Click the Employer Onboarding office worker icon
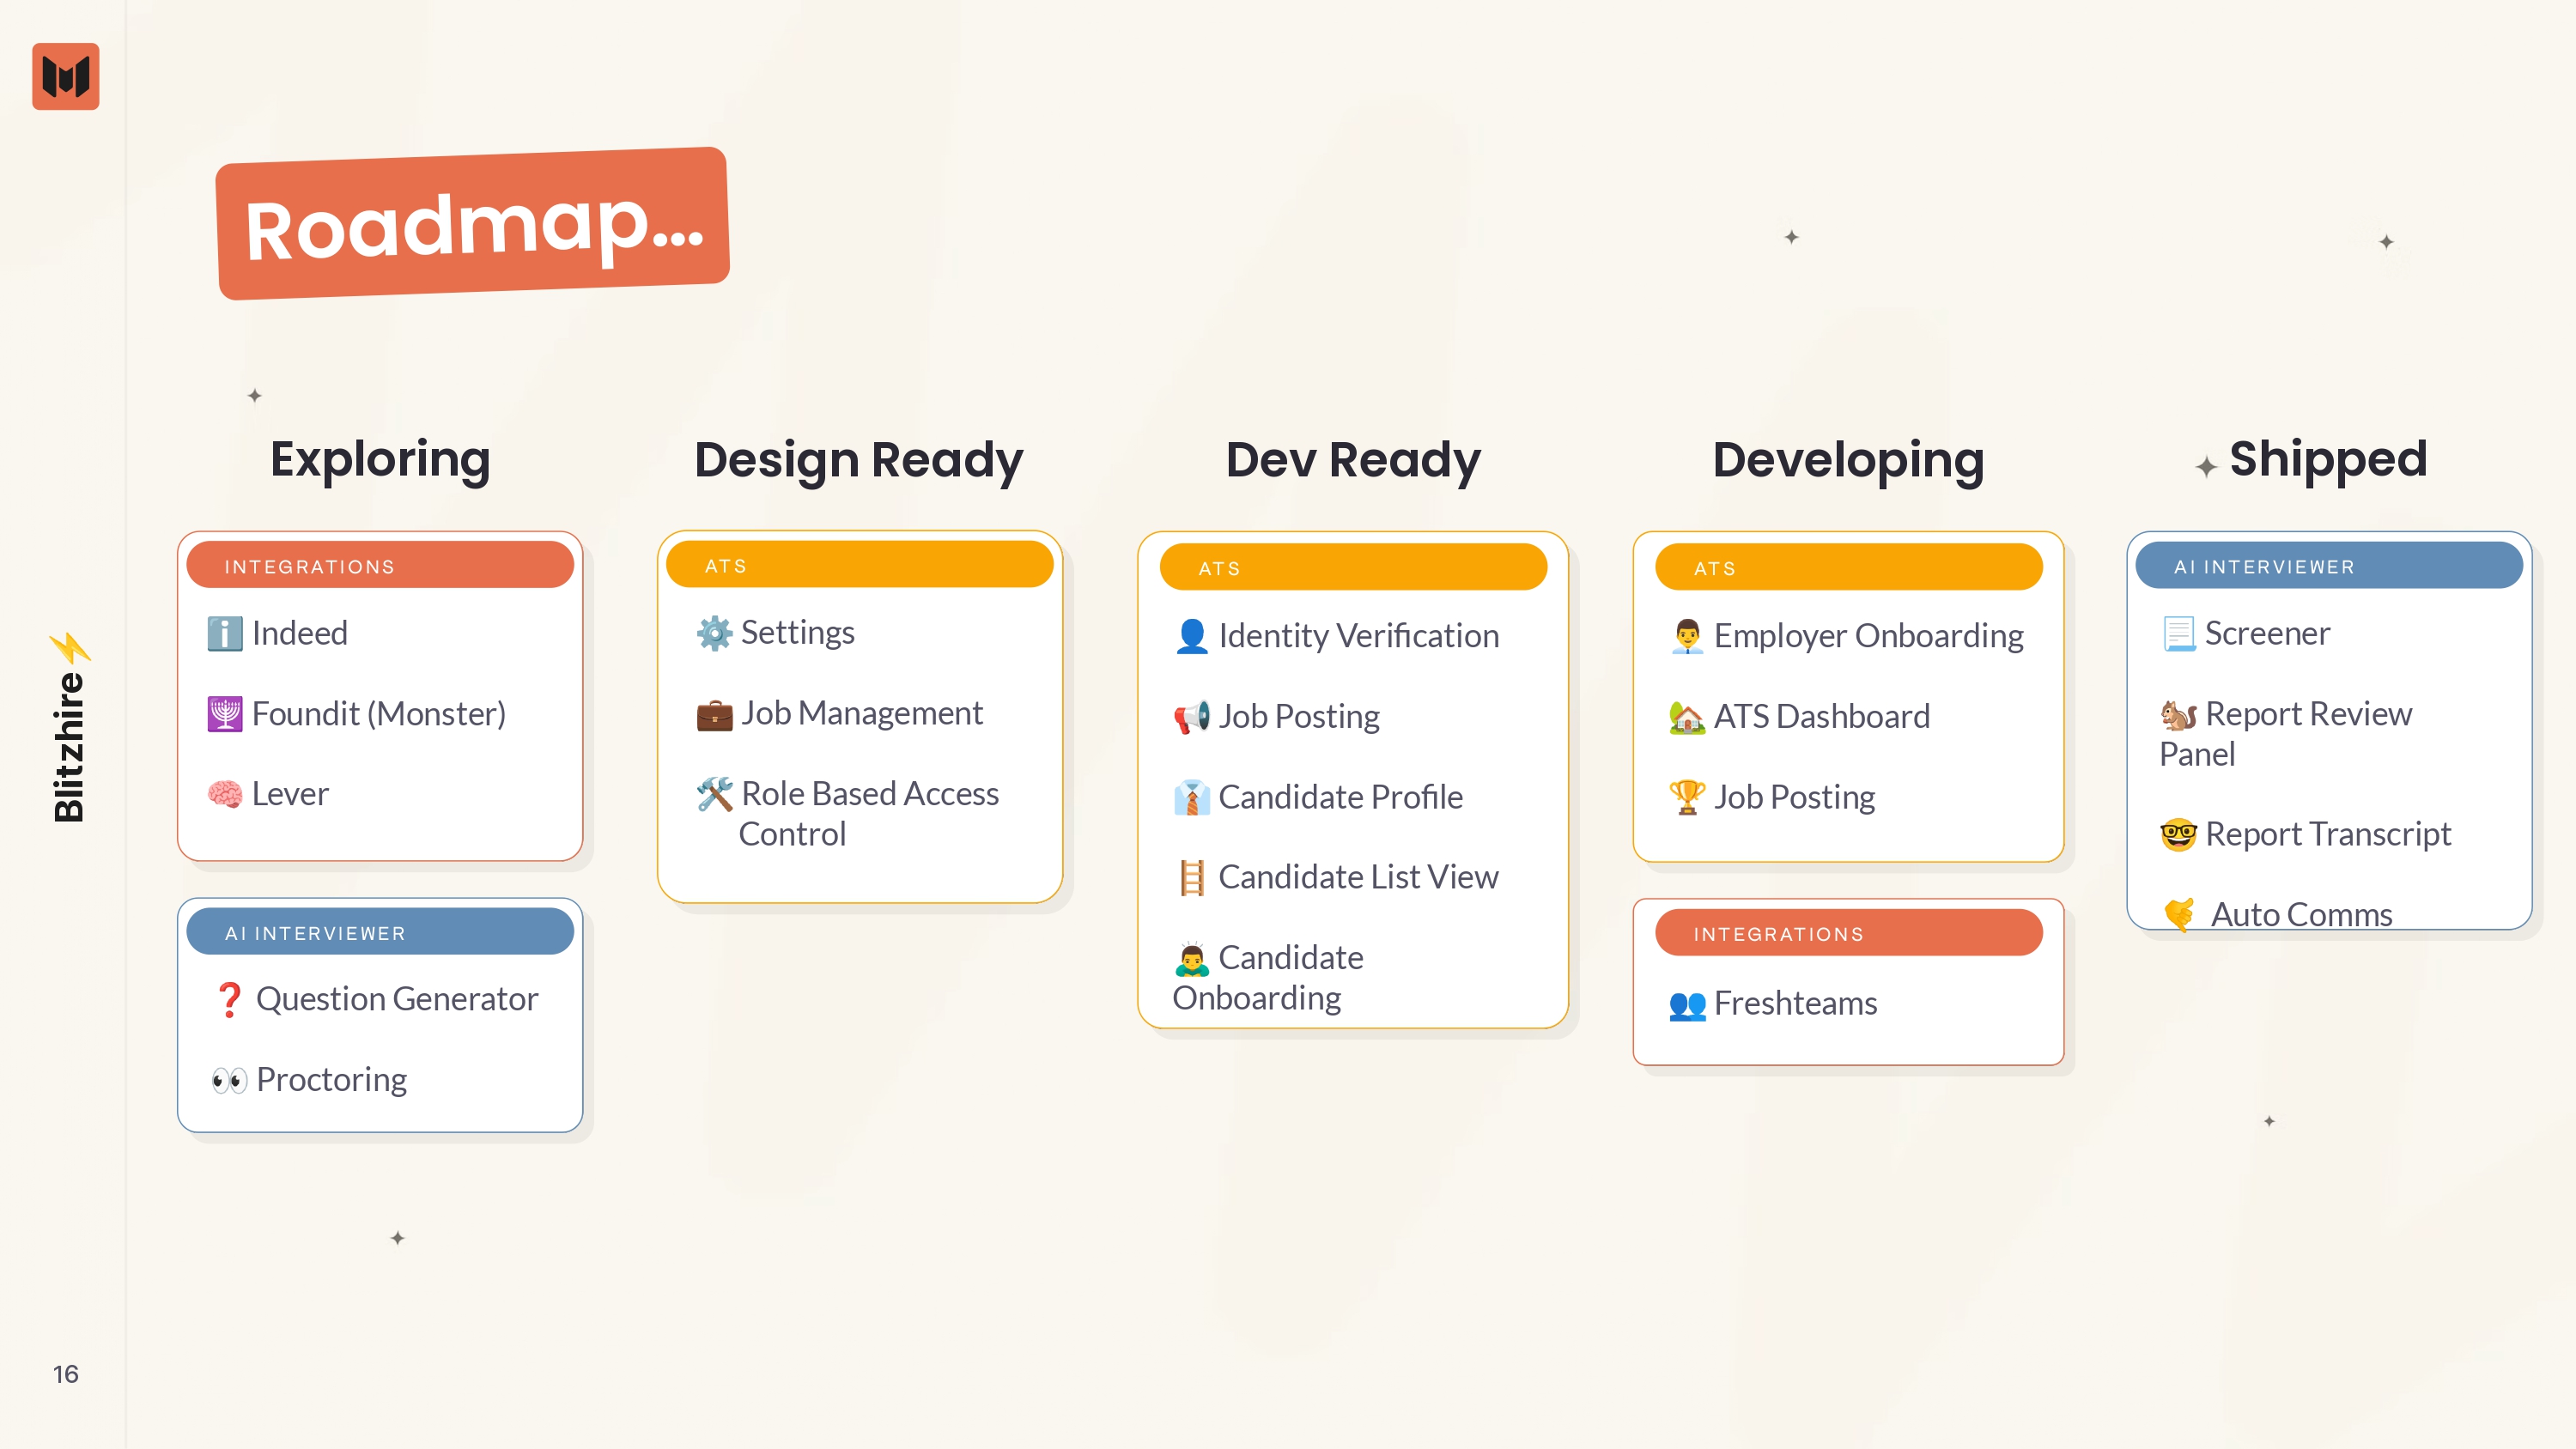2576x1449 pixels. point(1687,636)
